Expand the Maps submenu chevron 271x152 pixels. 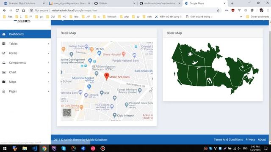48,82
